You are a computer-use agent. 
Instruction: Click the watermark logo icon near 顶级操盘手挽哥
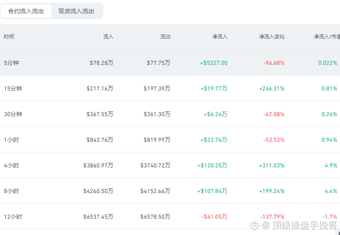255,225
